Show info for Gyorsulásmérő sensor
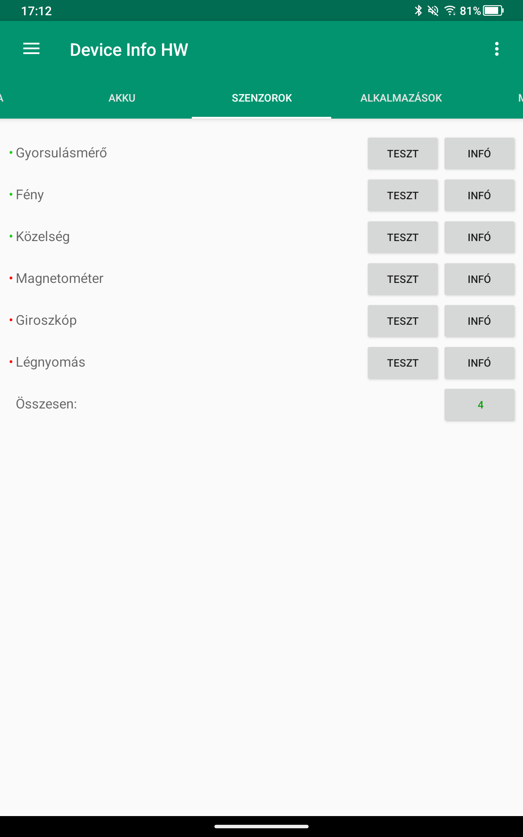 (x=479, y=153)
